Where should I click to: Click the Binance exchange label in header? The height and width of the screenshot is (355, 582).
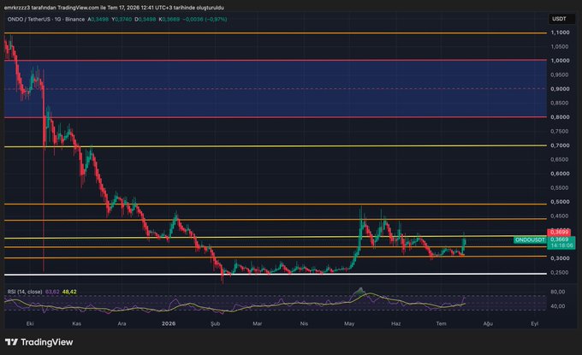(x=75, y=20)
